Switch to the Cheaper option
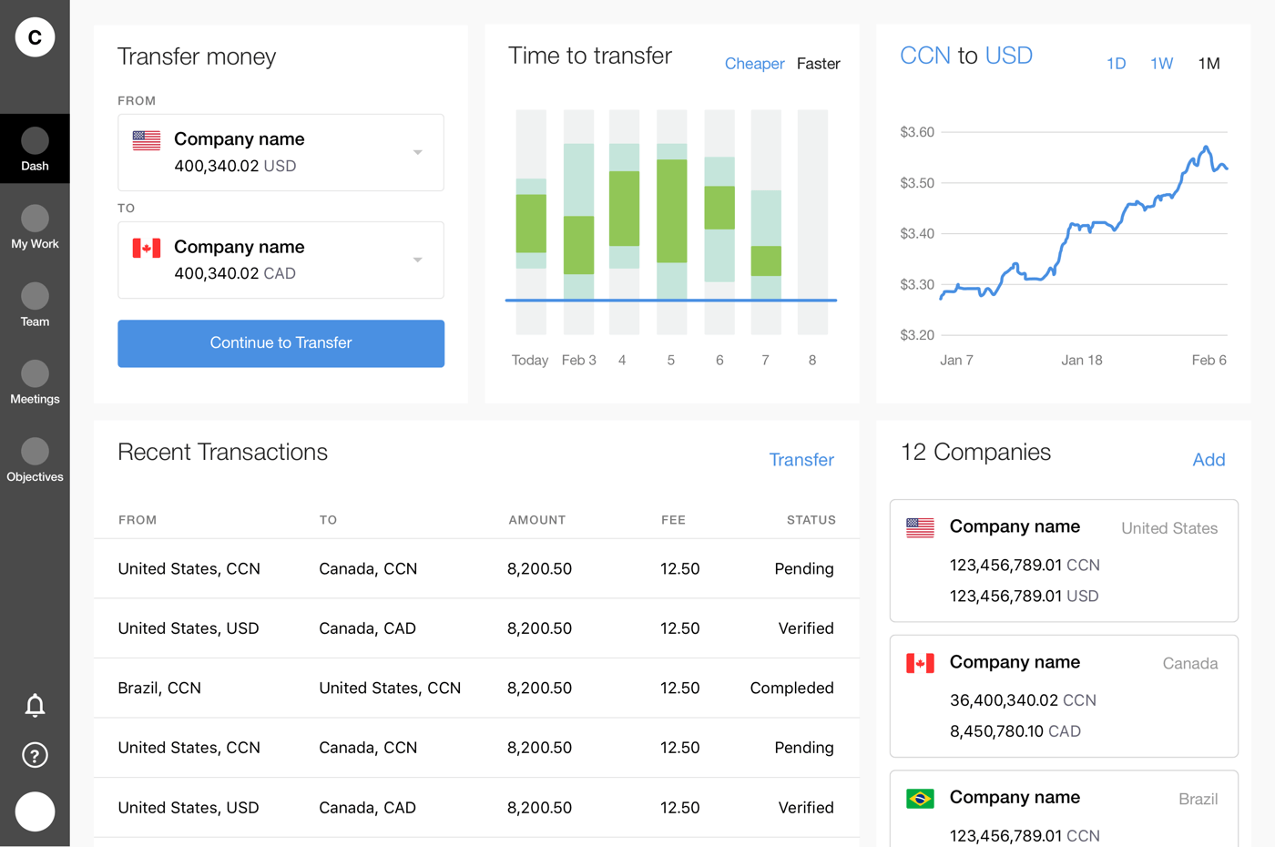This screenshot has width=1275, height=847. (754, 64)
